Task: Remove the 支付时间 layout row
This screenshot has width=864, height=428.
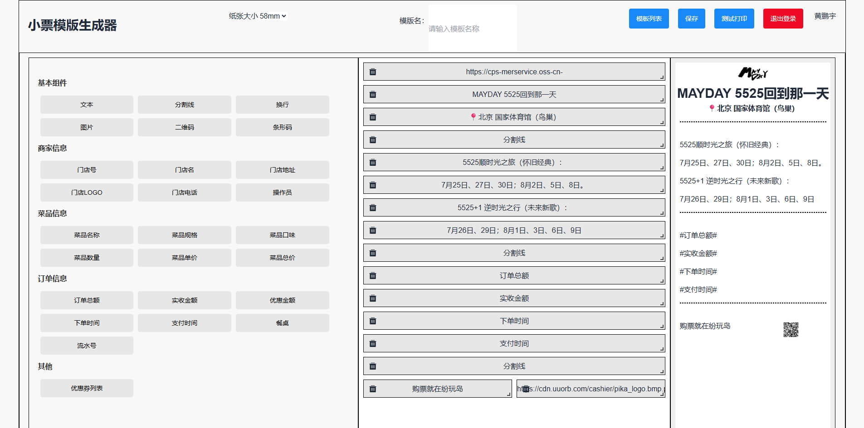Action: tap(373, 344)
